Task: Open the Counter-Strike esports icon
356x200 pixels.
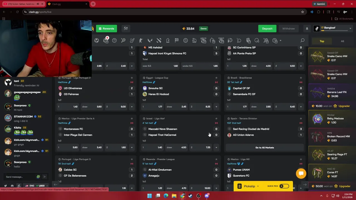Action: (x=141, y=41)
